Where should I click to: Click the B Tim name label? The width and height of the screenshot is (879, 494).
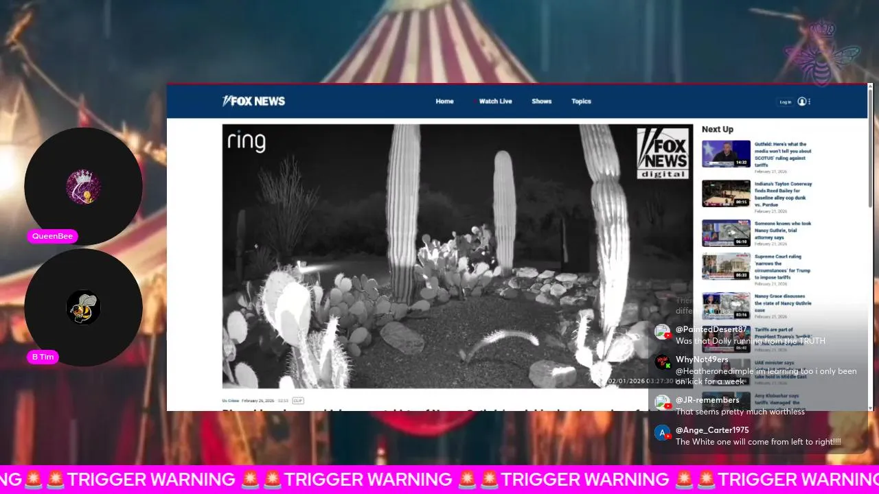pos(42,357)
